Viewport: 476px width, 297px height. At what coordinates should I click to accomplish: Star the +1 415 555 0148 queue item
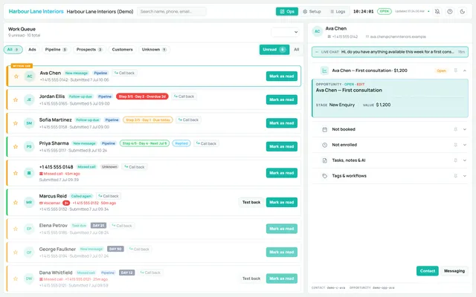(16, 173)
